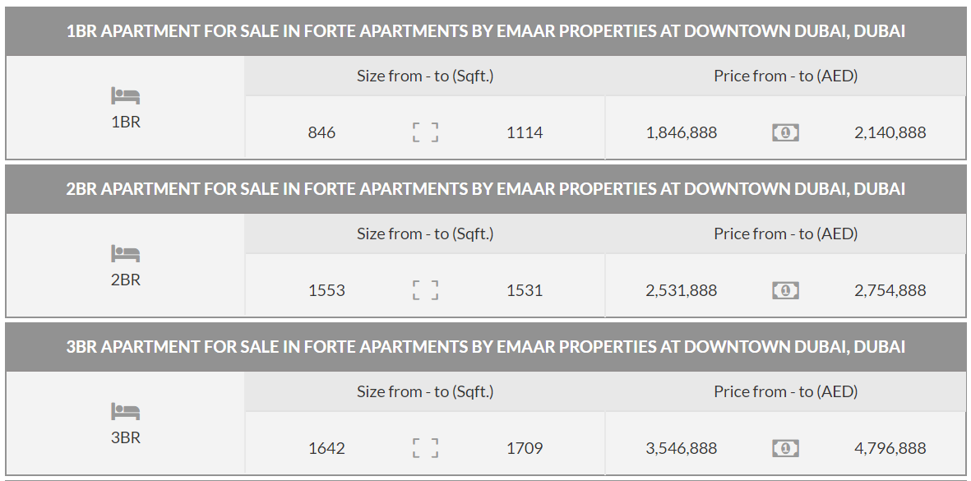971x481 pixels.
Task: Click the bed icon in 2BR row
Action: pos(126,254)
